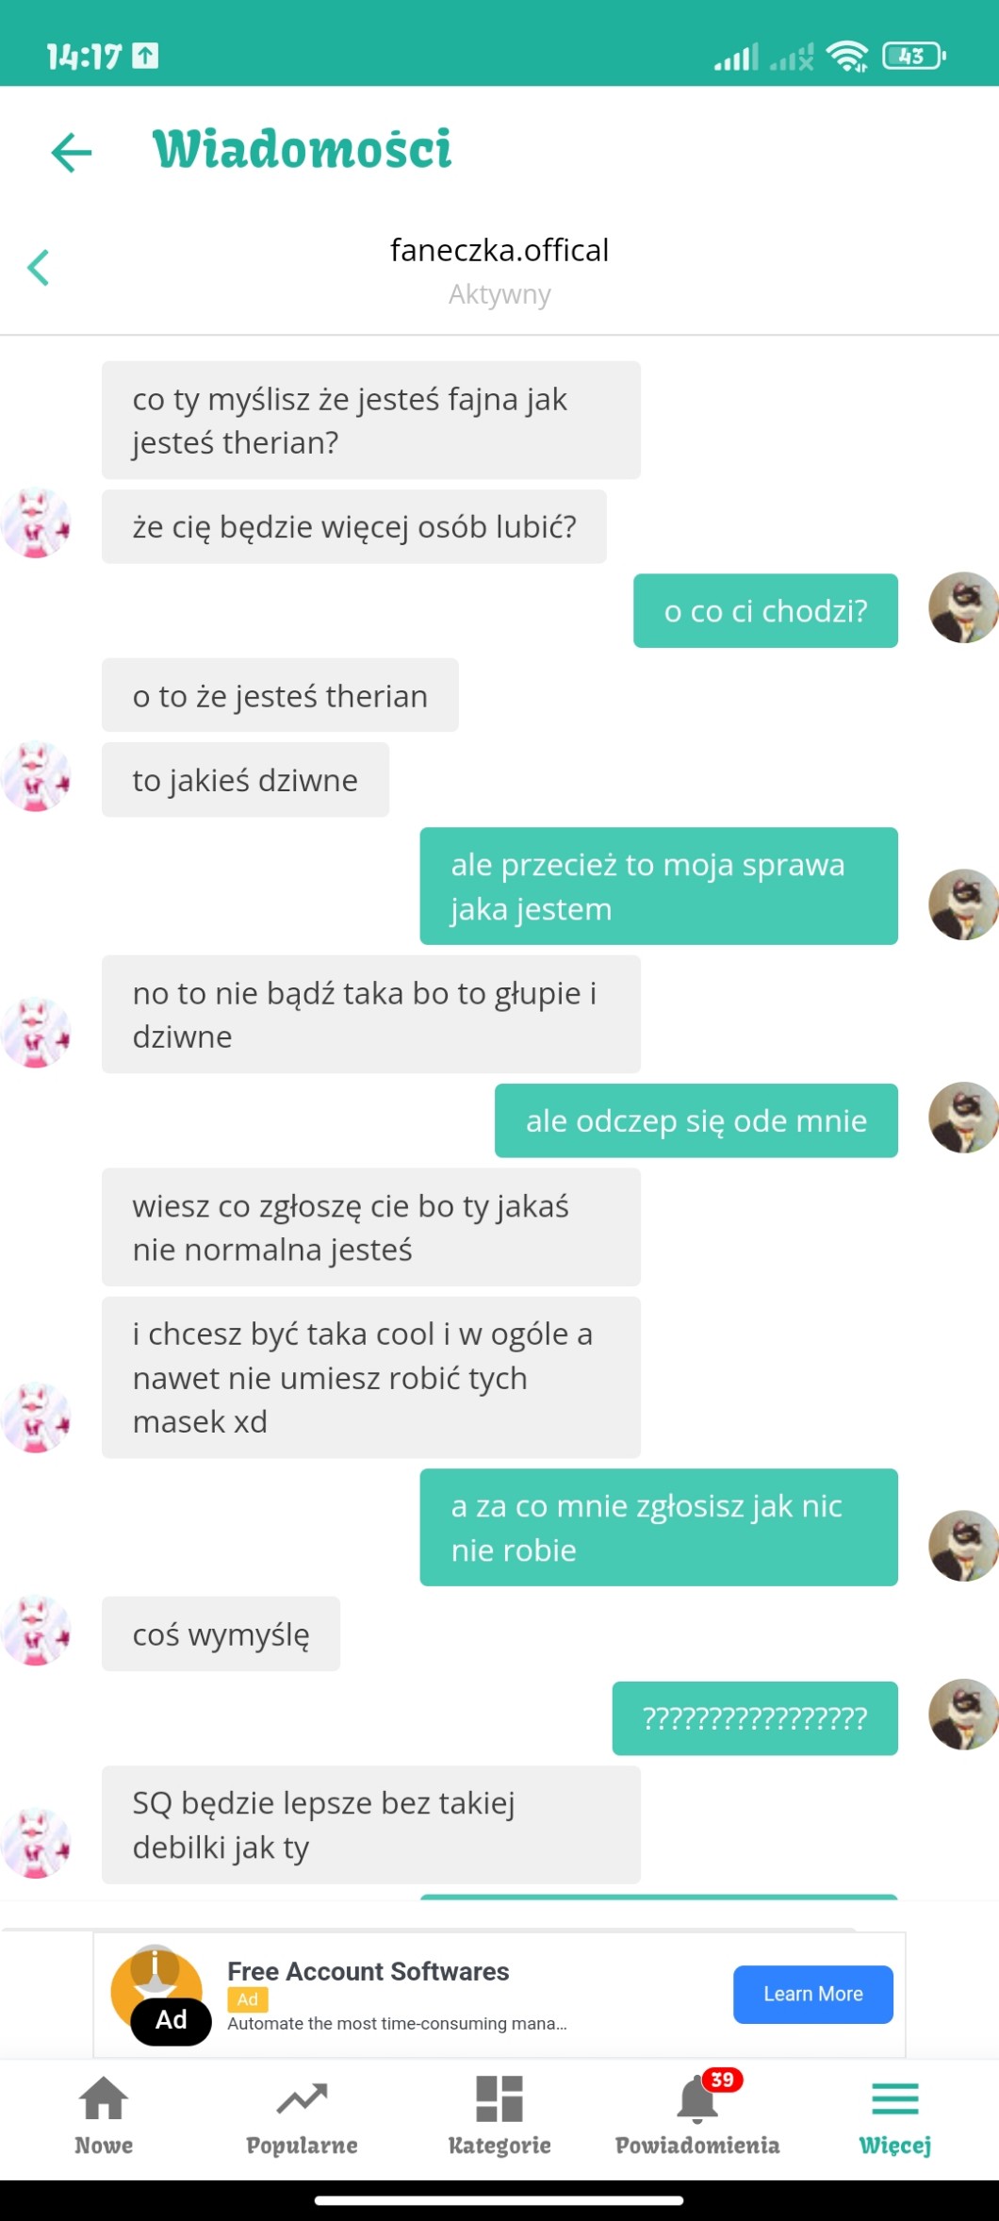Screen dimensions: 999x2221
Task: Tap the red 39 notification badge
Action: [723, 2080]
